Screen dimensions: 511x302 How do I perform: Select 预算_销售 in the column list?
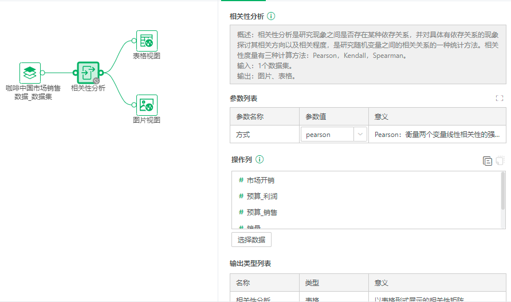(262, 213)
